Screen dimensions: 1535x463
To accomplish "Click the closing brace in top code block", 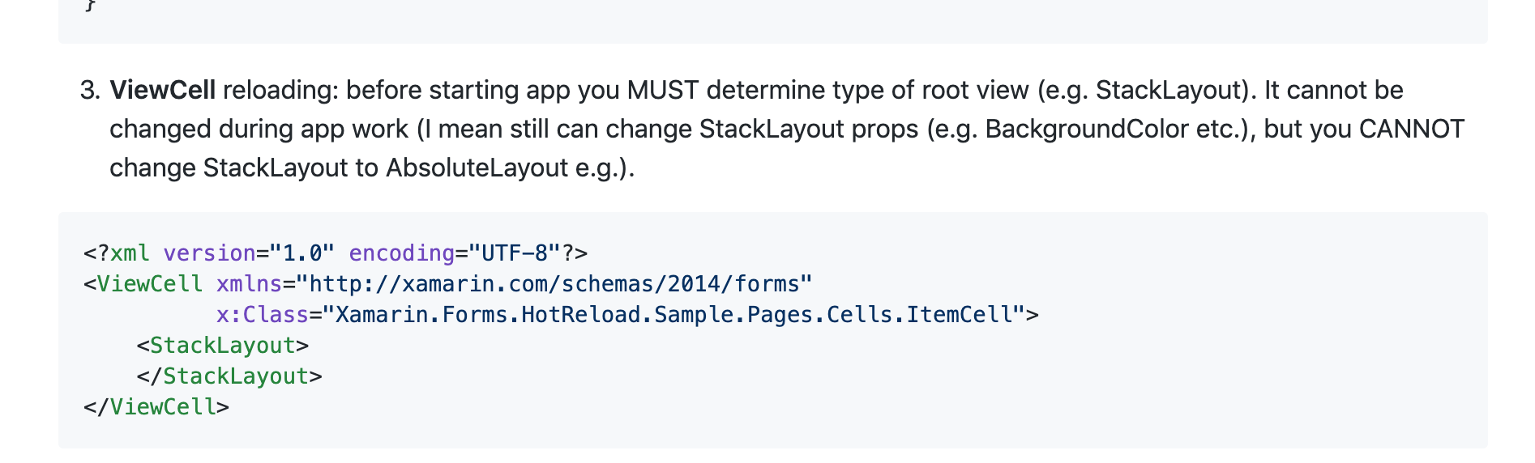I will 91,5.
